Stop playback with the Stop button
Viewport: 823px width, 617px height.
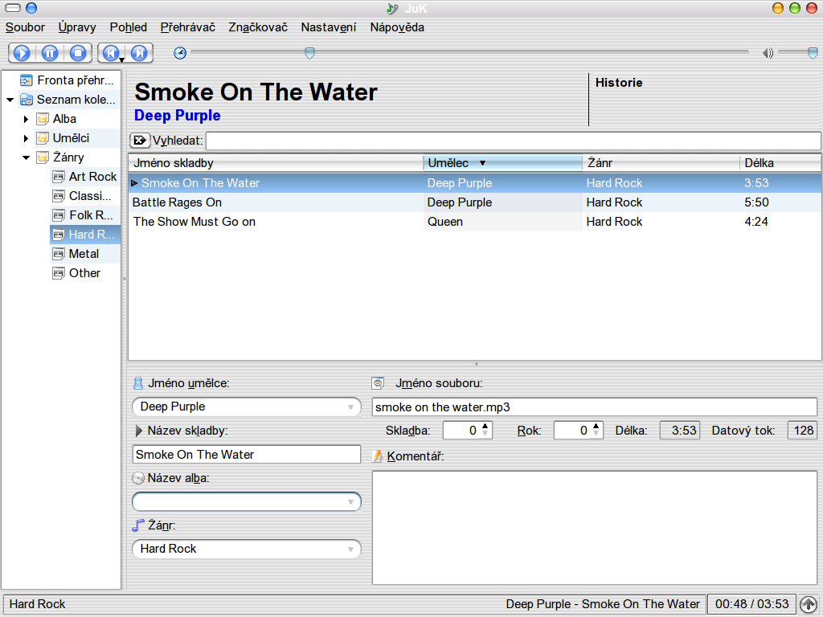(x=78, y=53)
